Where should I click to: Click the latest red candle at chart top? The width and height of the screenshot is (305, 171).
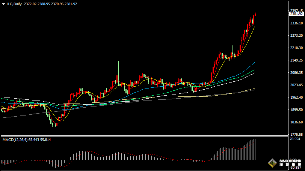click(x=255, y=15)
